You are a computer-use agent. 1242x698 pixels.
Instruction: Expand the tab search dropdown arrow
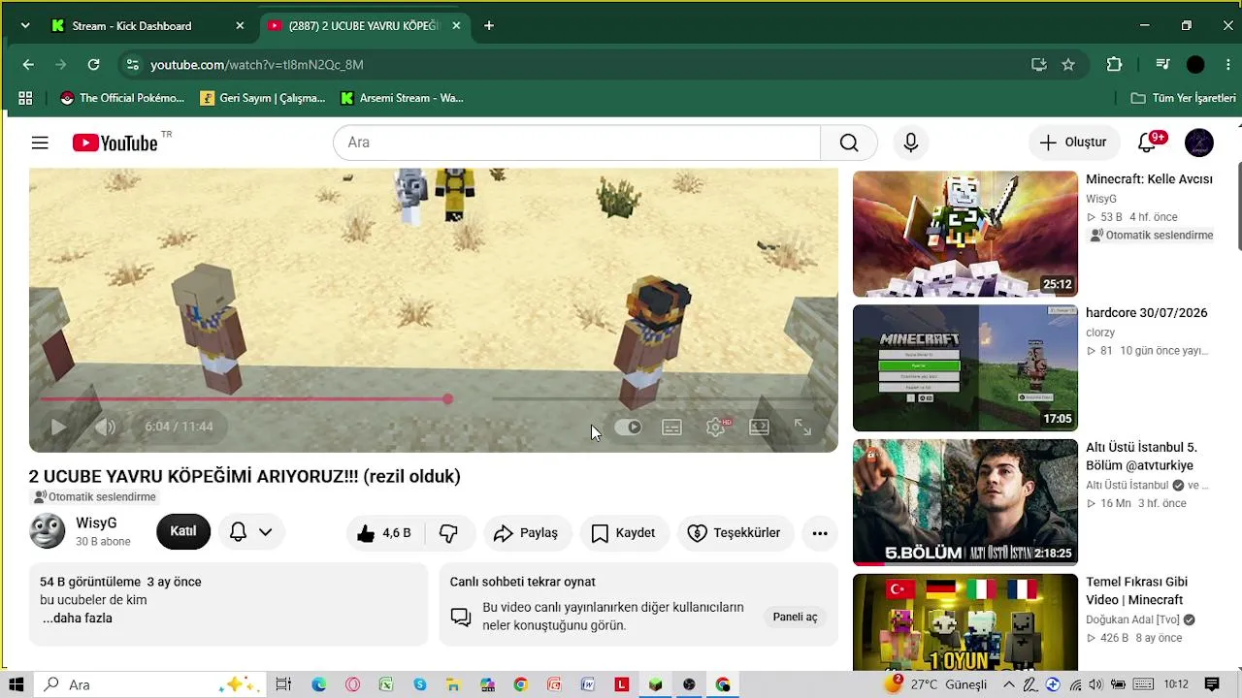[x=24, y=26]
